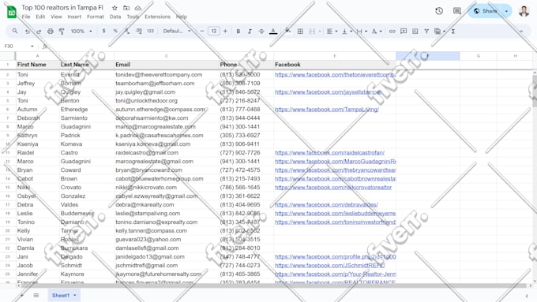Open filter views dropdown
Image resolution: width=537 pixels, height=302 pixels.
439,31
